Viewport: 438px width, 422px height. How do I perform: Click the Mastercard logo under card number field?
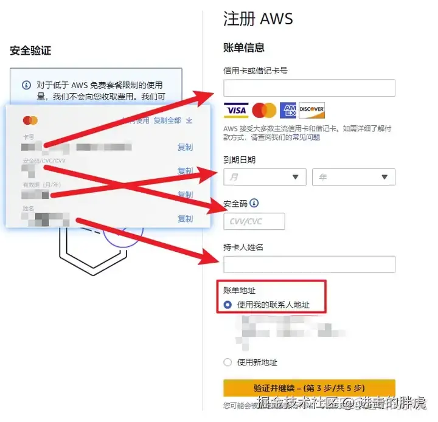click(x=264, y=110)
